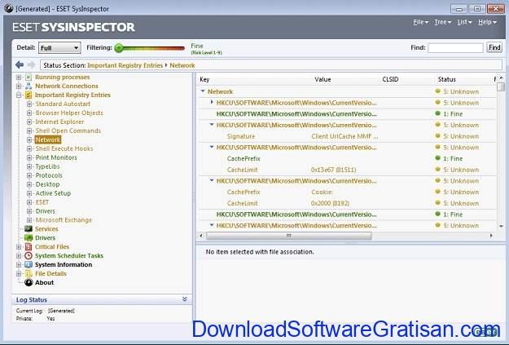Click the vertical scrollbar down arrow
The height and width of the screenshot is (345, 509).
[501, 226]
